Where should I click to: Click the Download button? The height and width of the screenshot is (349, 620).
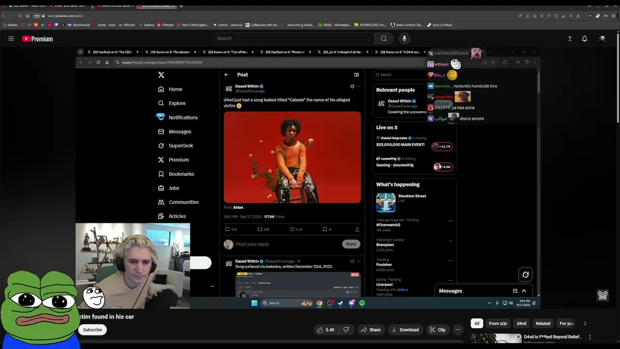pyautogui.click(x=405, y=330)
